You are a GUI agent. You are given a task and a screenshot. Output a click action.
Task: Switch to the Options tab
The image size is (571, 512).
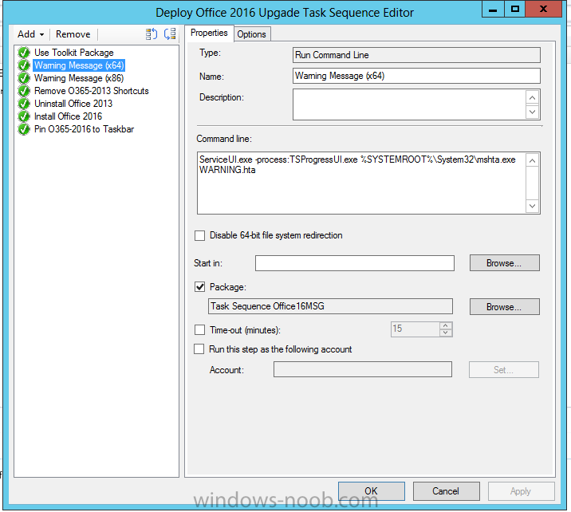252,34
